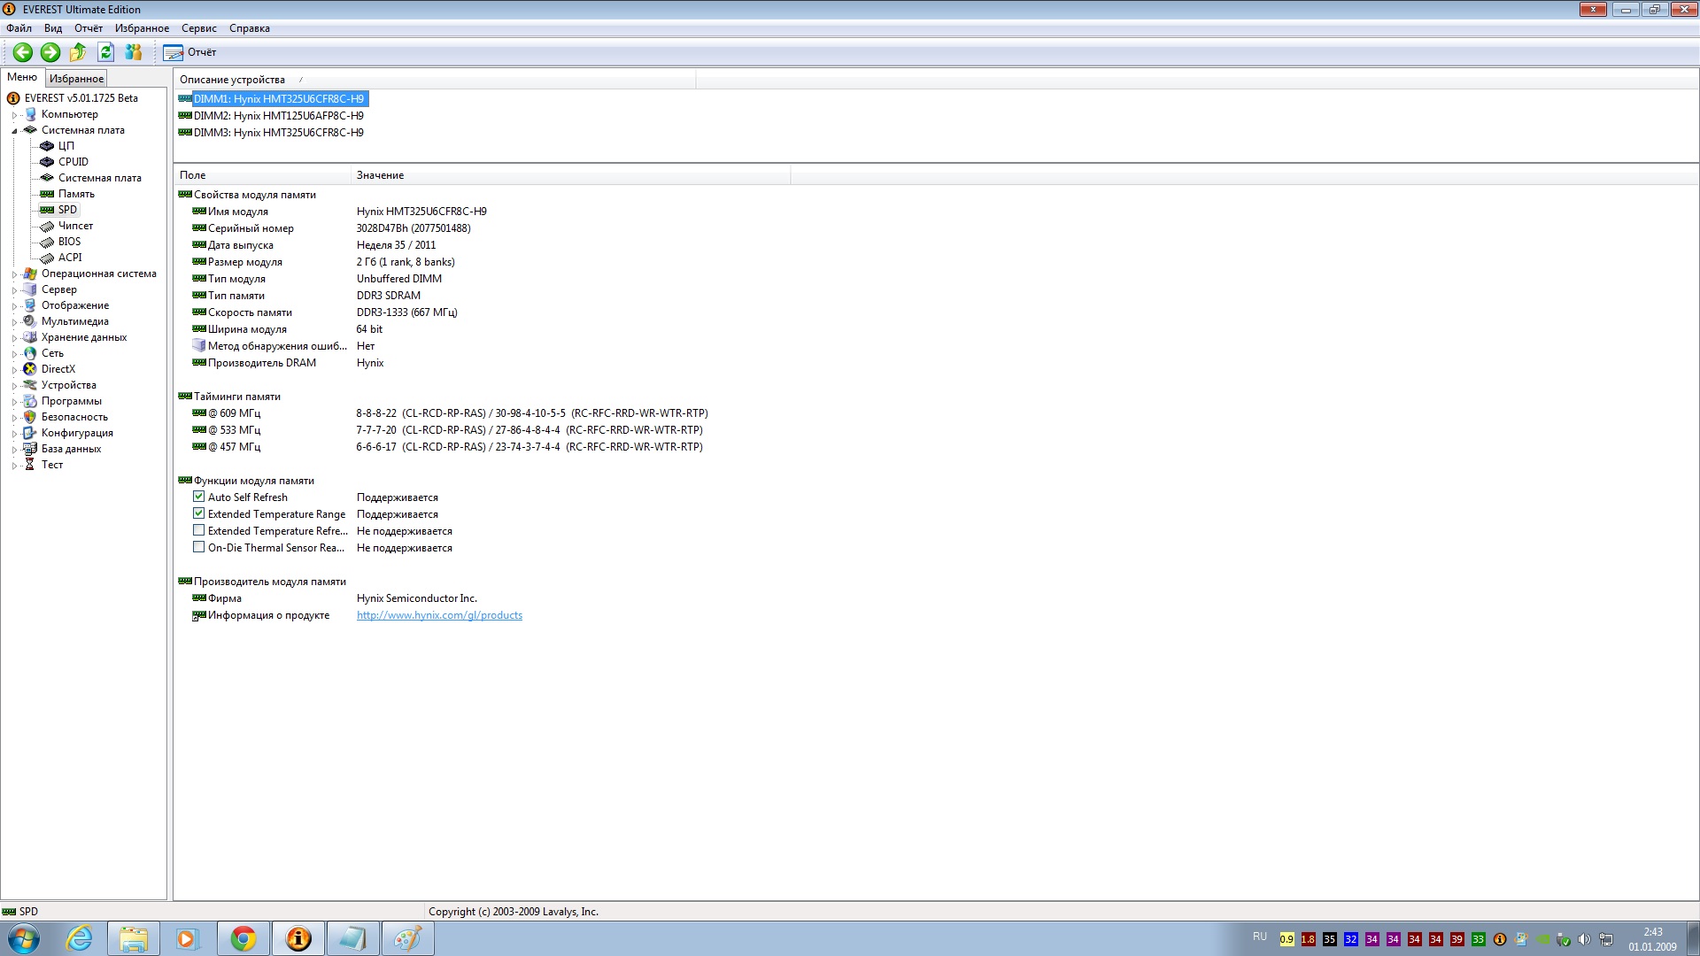The image size is (1700, 956).
Task: Expand the Операционная система tree node
Action: 14,274
